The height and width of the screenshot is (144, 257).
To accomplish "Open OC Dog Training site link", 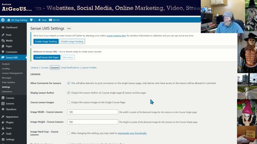I will click(x=19, y=20).
